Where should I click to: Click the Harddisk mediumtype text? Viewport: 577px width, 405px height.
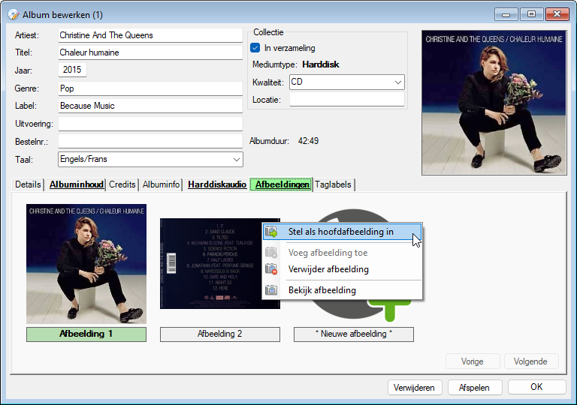point(321,64)
